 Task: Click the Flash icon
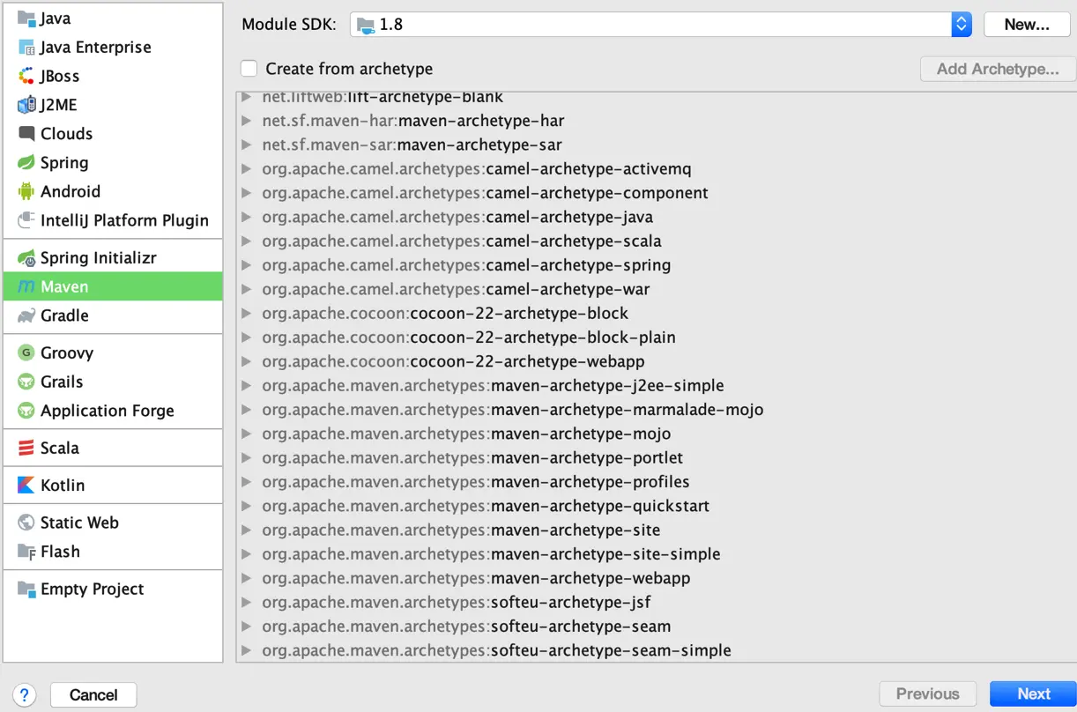pyautogui.click(x=26, y=552)
